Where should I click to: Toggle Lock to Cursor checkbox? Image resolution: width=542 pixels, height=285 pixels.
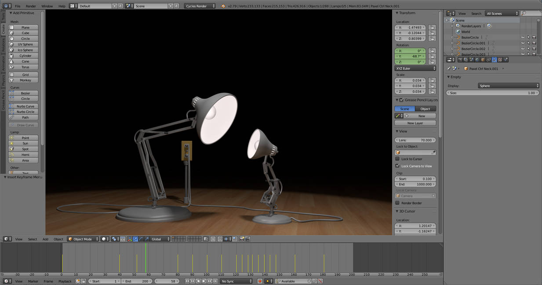(397, 159)
